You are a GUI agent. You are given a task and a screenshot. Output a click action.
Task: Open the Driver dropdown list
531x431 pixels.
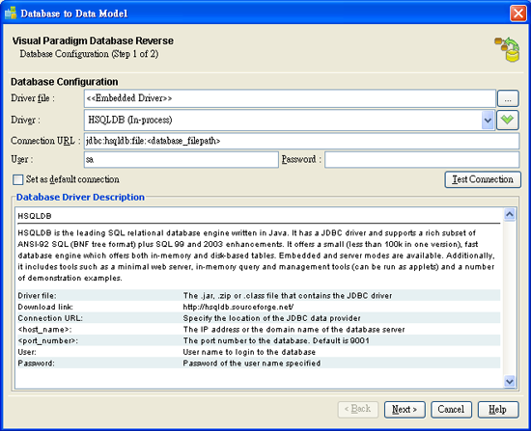click(x=488, y=121)
